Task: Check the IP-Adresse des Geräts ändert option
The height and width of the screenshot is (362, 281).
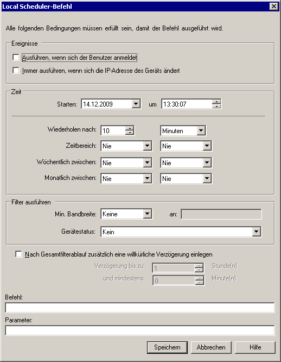Action: 16,71
